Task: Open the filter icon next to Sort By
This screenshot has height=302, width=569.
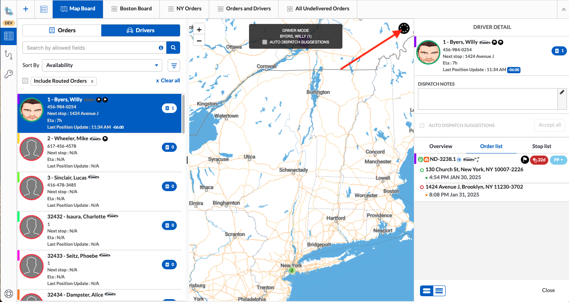Action: click(174, 65)
